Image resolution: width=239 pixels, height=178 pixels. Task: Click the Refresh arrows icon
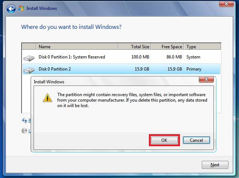click(x=24, y=121)
